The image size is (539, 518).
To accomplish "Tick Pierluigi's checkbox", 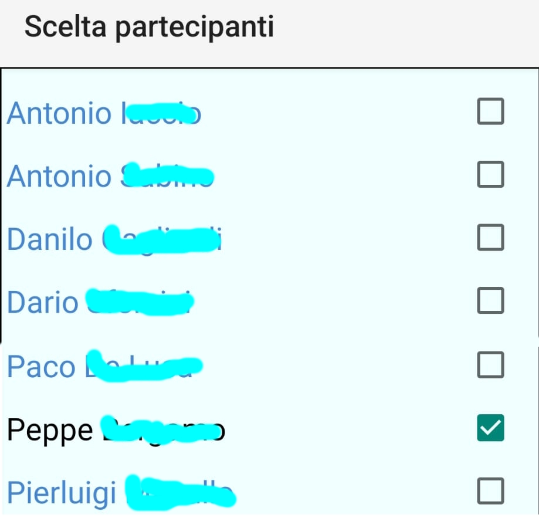I will 490,492.
